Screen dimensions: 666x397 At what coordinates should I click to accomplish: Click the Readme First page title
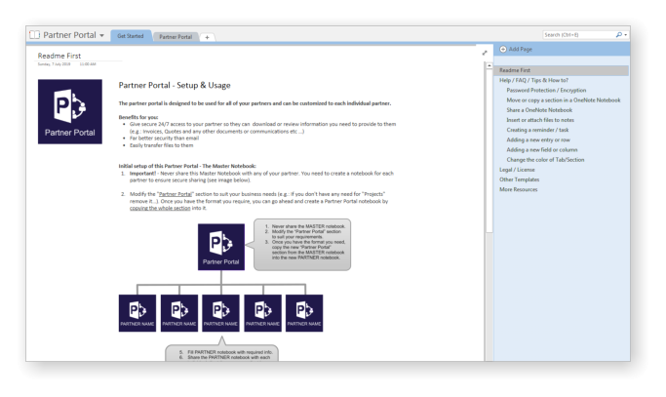(59, 56)
